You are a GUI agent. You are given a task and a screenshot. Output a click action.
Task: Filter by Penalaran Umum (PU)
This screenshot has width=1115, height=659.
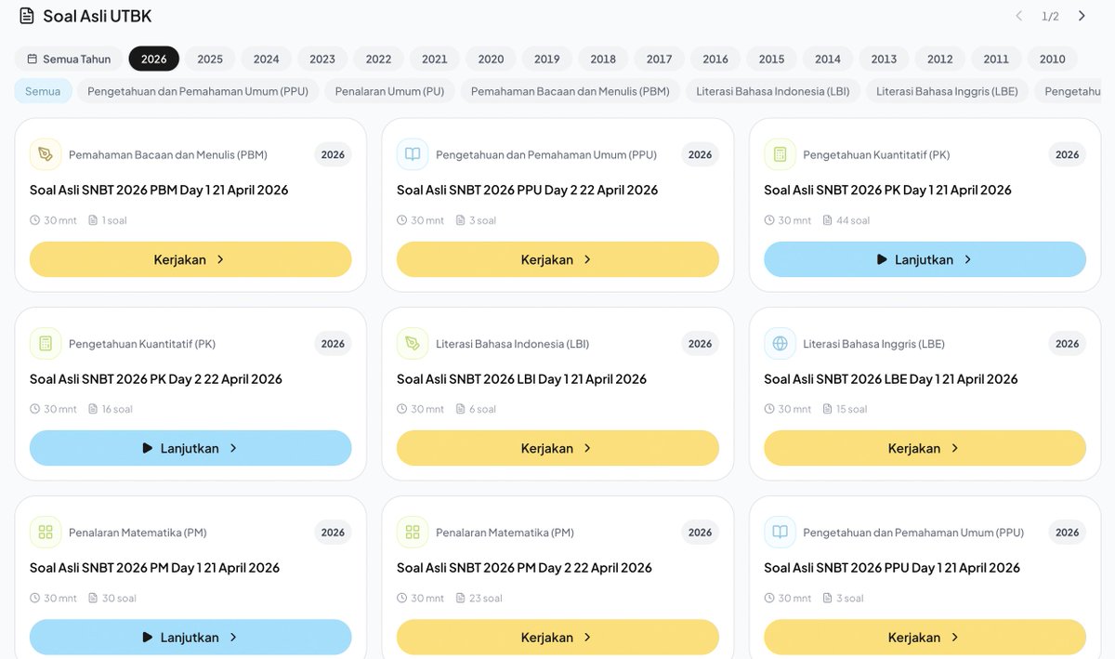[389, 91]
